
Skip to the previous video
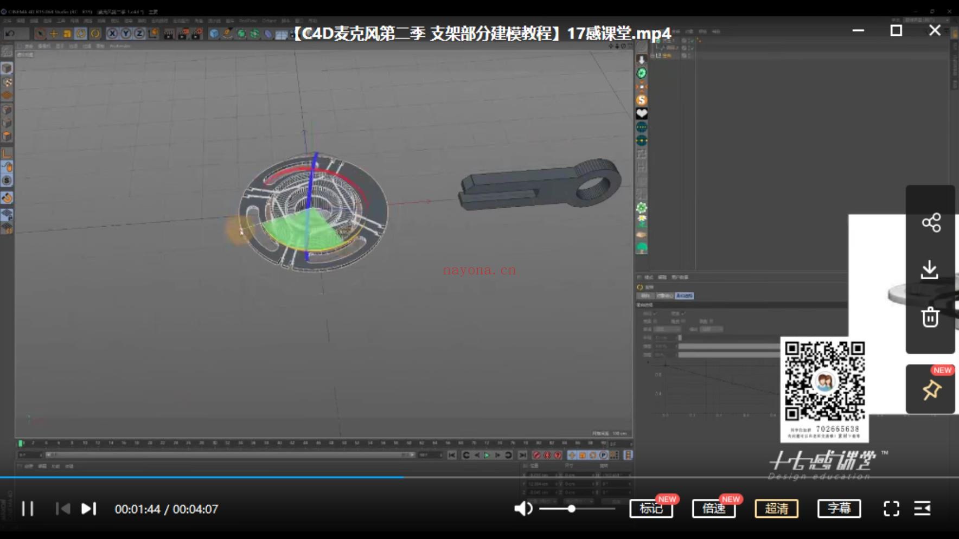(63, 509)
